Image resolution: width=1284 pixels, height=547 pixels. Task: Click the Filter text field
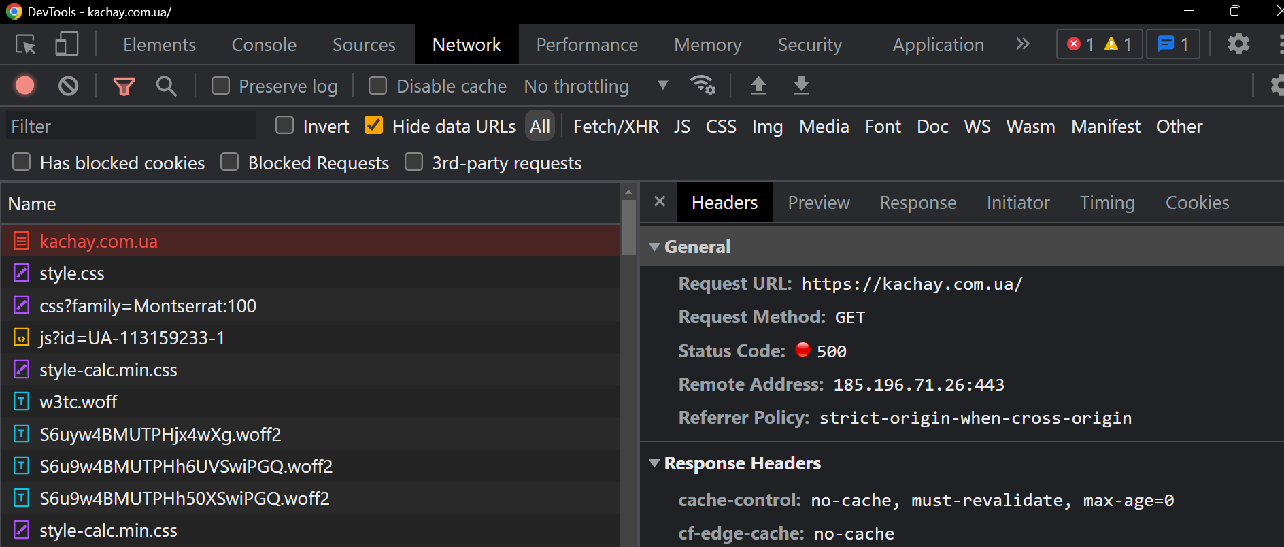pyautogui.click(x=131, y=127)
